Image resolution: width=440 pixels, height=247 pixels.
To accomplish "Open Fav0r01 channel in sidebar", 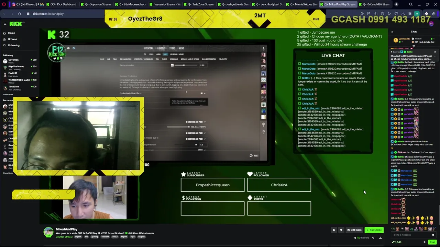I will pos(20,74).
